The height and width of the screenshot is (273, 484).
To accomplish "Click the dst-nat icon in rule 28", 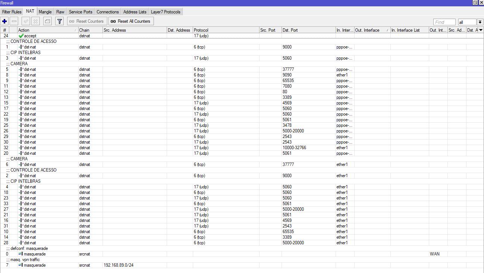I will pyautogui.click(x=21, y=243).
